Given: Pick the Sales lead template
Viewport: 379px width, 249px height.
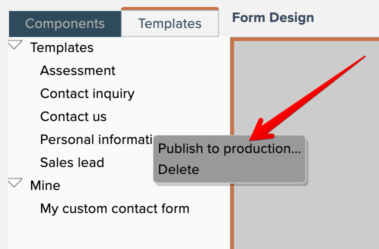Looking at the screenshot, I should coord(72,162).
